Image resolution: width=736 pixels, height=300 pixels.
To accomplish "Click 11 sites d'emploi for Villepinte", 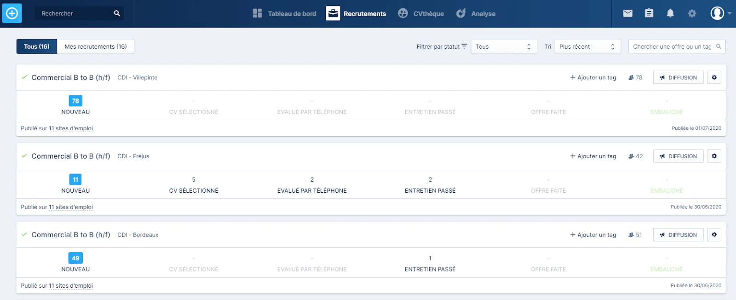I will [x=71, y=128].
